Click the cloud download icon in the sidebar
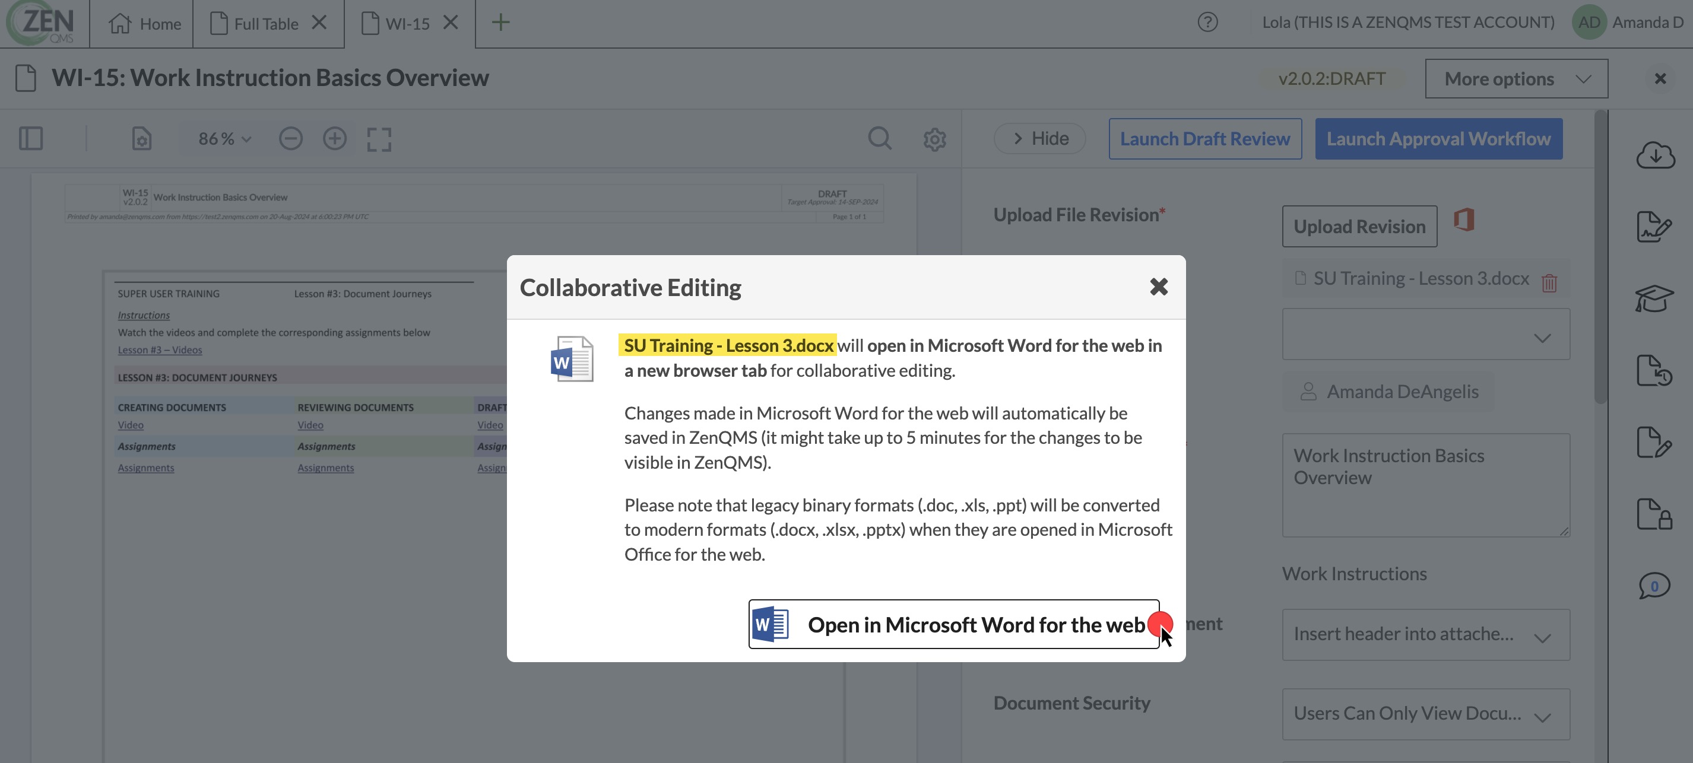The width and height of the screenshot is (1693, 763). 1655,155
